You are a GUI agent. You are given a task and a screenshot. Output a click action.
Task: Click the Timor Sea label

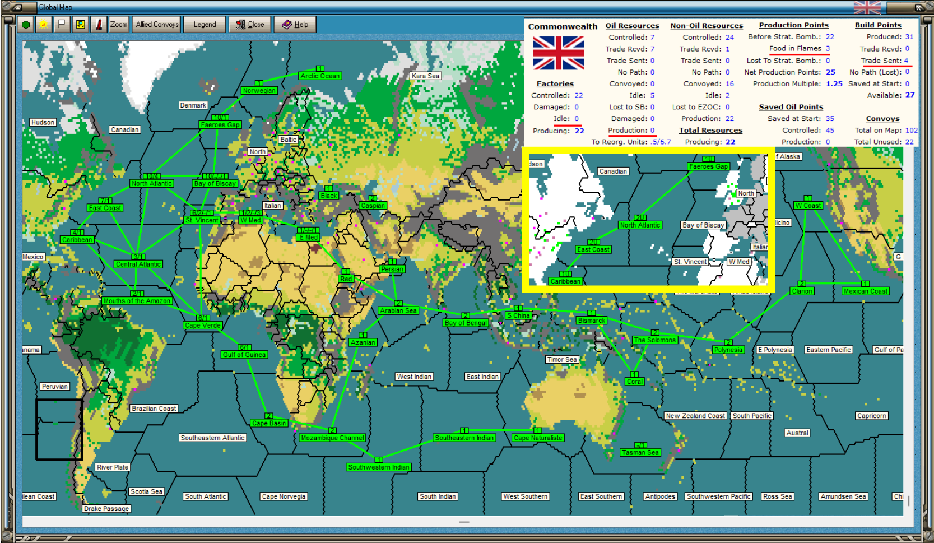(x=563, y=360)
